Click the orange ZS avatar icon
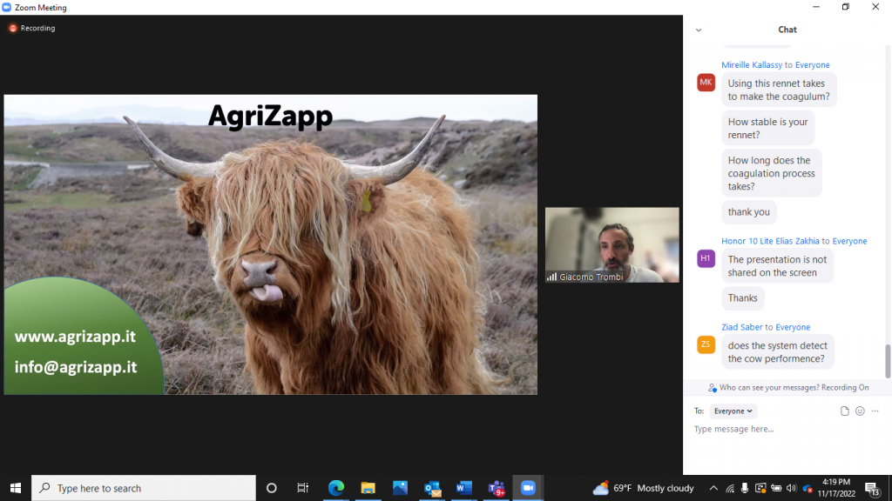892x501 pixels. (706, 344)
